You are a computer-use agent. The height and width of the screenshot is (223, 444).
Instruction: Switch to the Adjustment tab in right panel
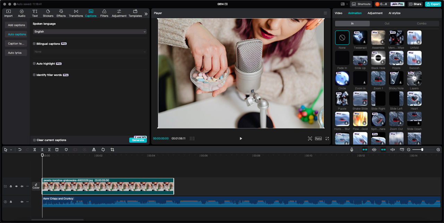(375, 13)
